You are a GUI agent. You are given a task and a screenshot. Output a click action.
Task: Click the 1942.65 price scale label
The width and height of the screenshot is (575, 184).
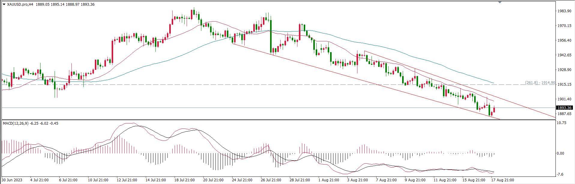pyautogui.click(x=564, y=55)
